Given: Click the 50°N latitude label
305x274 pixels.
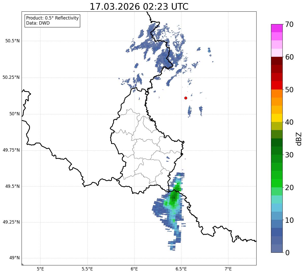Looking at the screenshot, I should click(14, 114).
